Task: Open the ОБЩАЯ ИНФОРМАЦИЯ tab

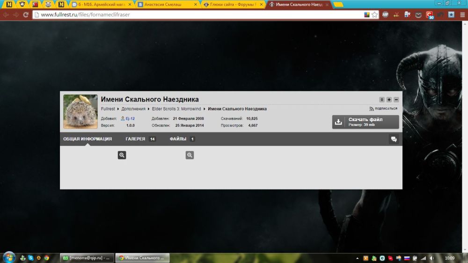Action: (88, 139)
